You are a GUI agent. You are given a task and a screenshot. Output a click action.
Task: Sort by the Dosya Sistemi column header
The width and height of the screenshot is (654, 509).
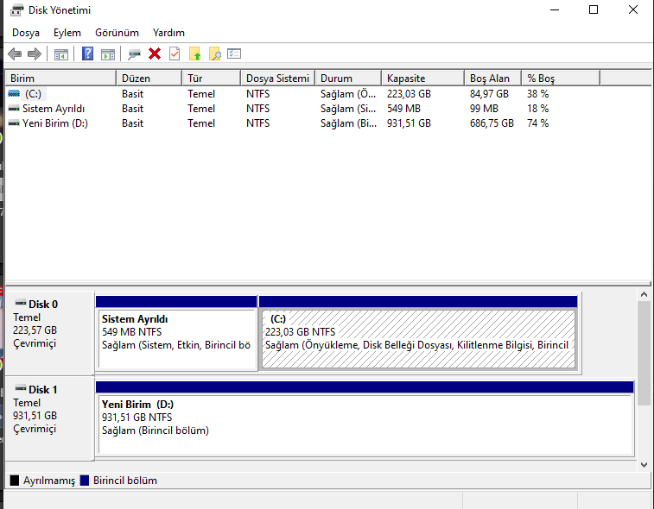coord(278,79)
